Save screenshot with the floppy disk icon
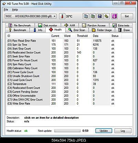This screenshot has height=143, width=138. point(100,16)
